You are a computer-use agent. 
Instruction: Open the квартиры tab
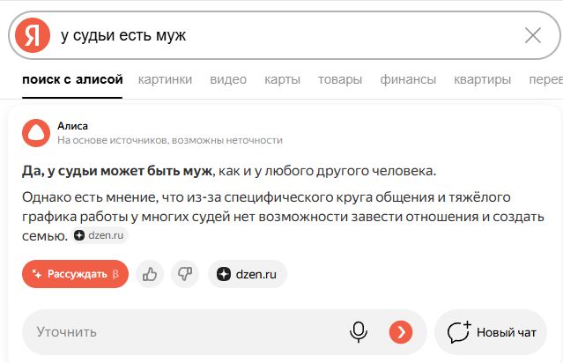[482, 80]
